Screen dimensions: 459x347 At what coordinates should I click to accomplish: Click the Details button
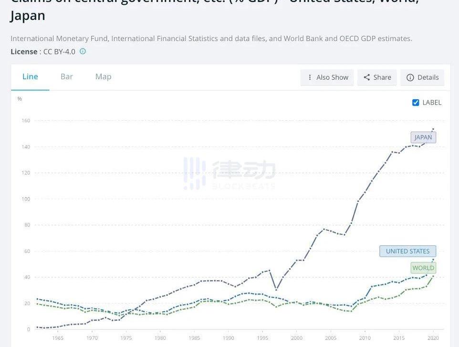pyautogui.click(x=422, y=77)
